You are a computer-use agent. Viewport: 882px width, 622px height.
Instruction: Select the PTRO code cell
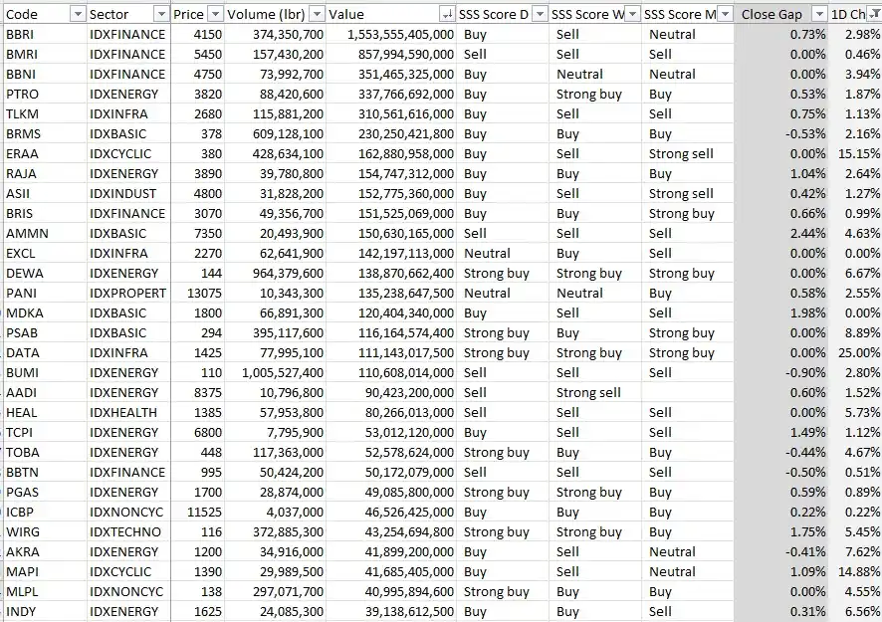coord(45,94)
